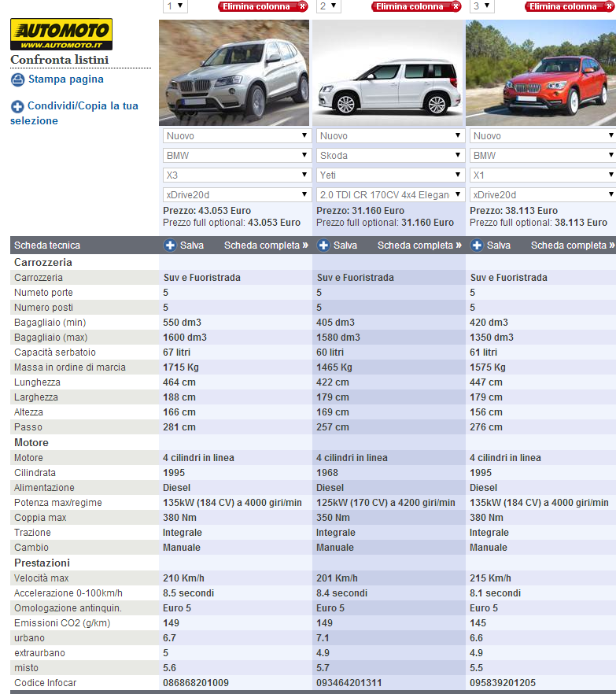Click Prezzo: 38.113 Euro text
Image resolution: width=616 pixels, height=694 pixels.
(514, 211)
